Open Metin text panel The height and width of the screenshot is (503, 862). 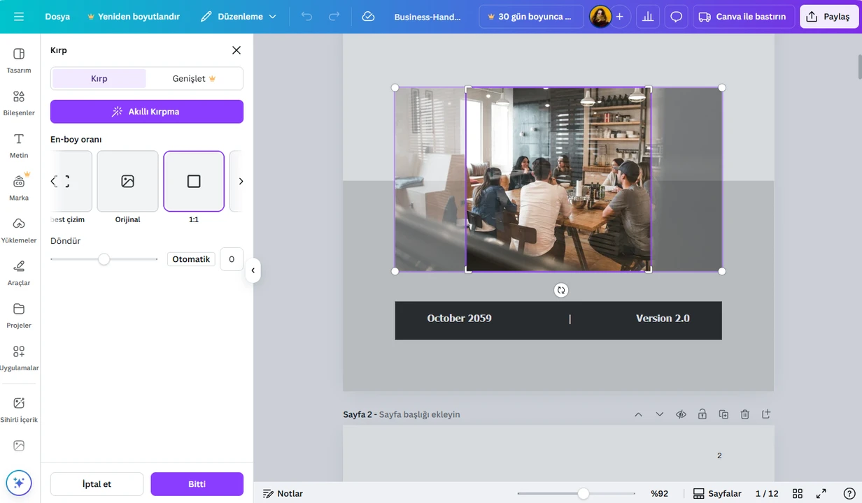19,145
